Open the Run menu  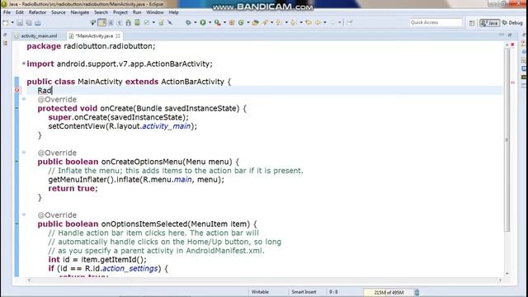(137, 12)
